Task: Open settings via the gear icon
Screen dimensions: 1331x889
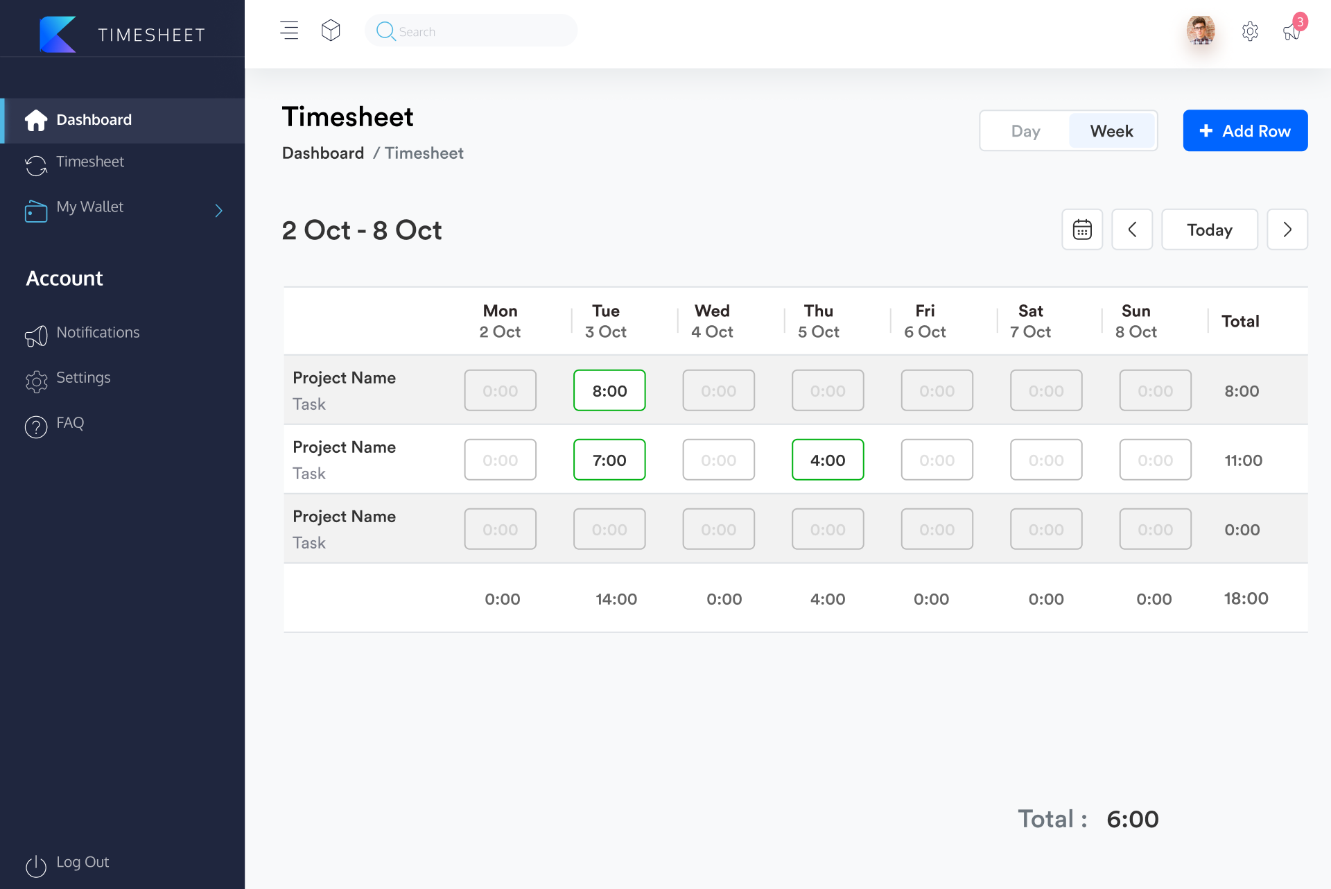Action: (x=1251, y=31)
